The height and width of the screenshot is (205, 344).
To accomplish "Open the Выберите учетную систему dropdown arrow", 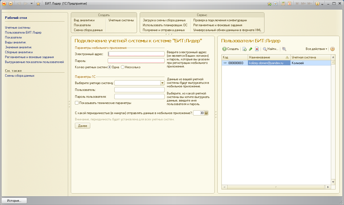I will tap(162, 83).
